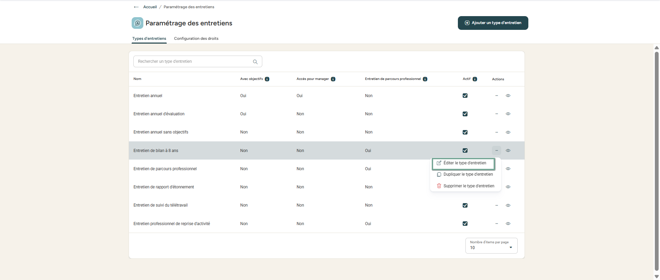Open the Nombre d'items par page dropdown
The width and height of the screenshot is (660, 280).
coord(491,246)
